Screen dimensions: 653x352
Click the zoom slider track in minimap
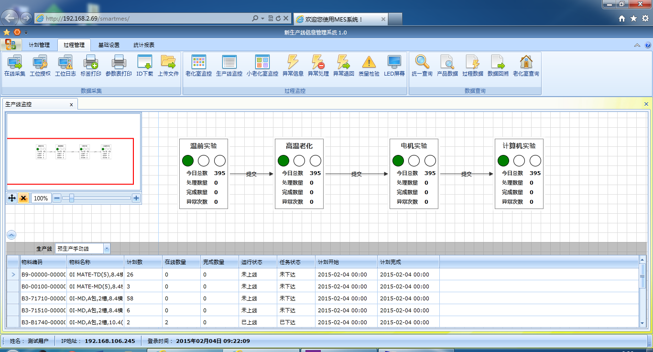[100, 198]
